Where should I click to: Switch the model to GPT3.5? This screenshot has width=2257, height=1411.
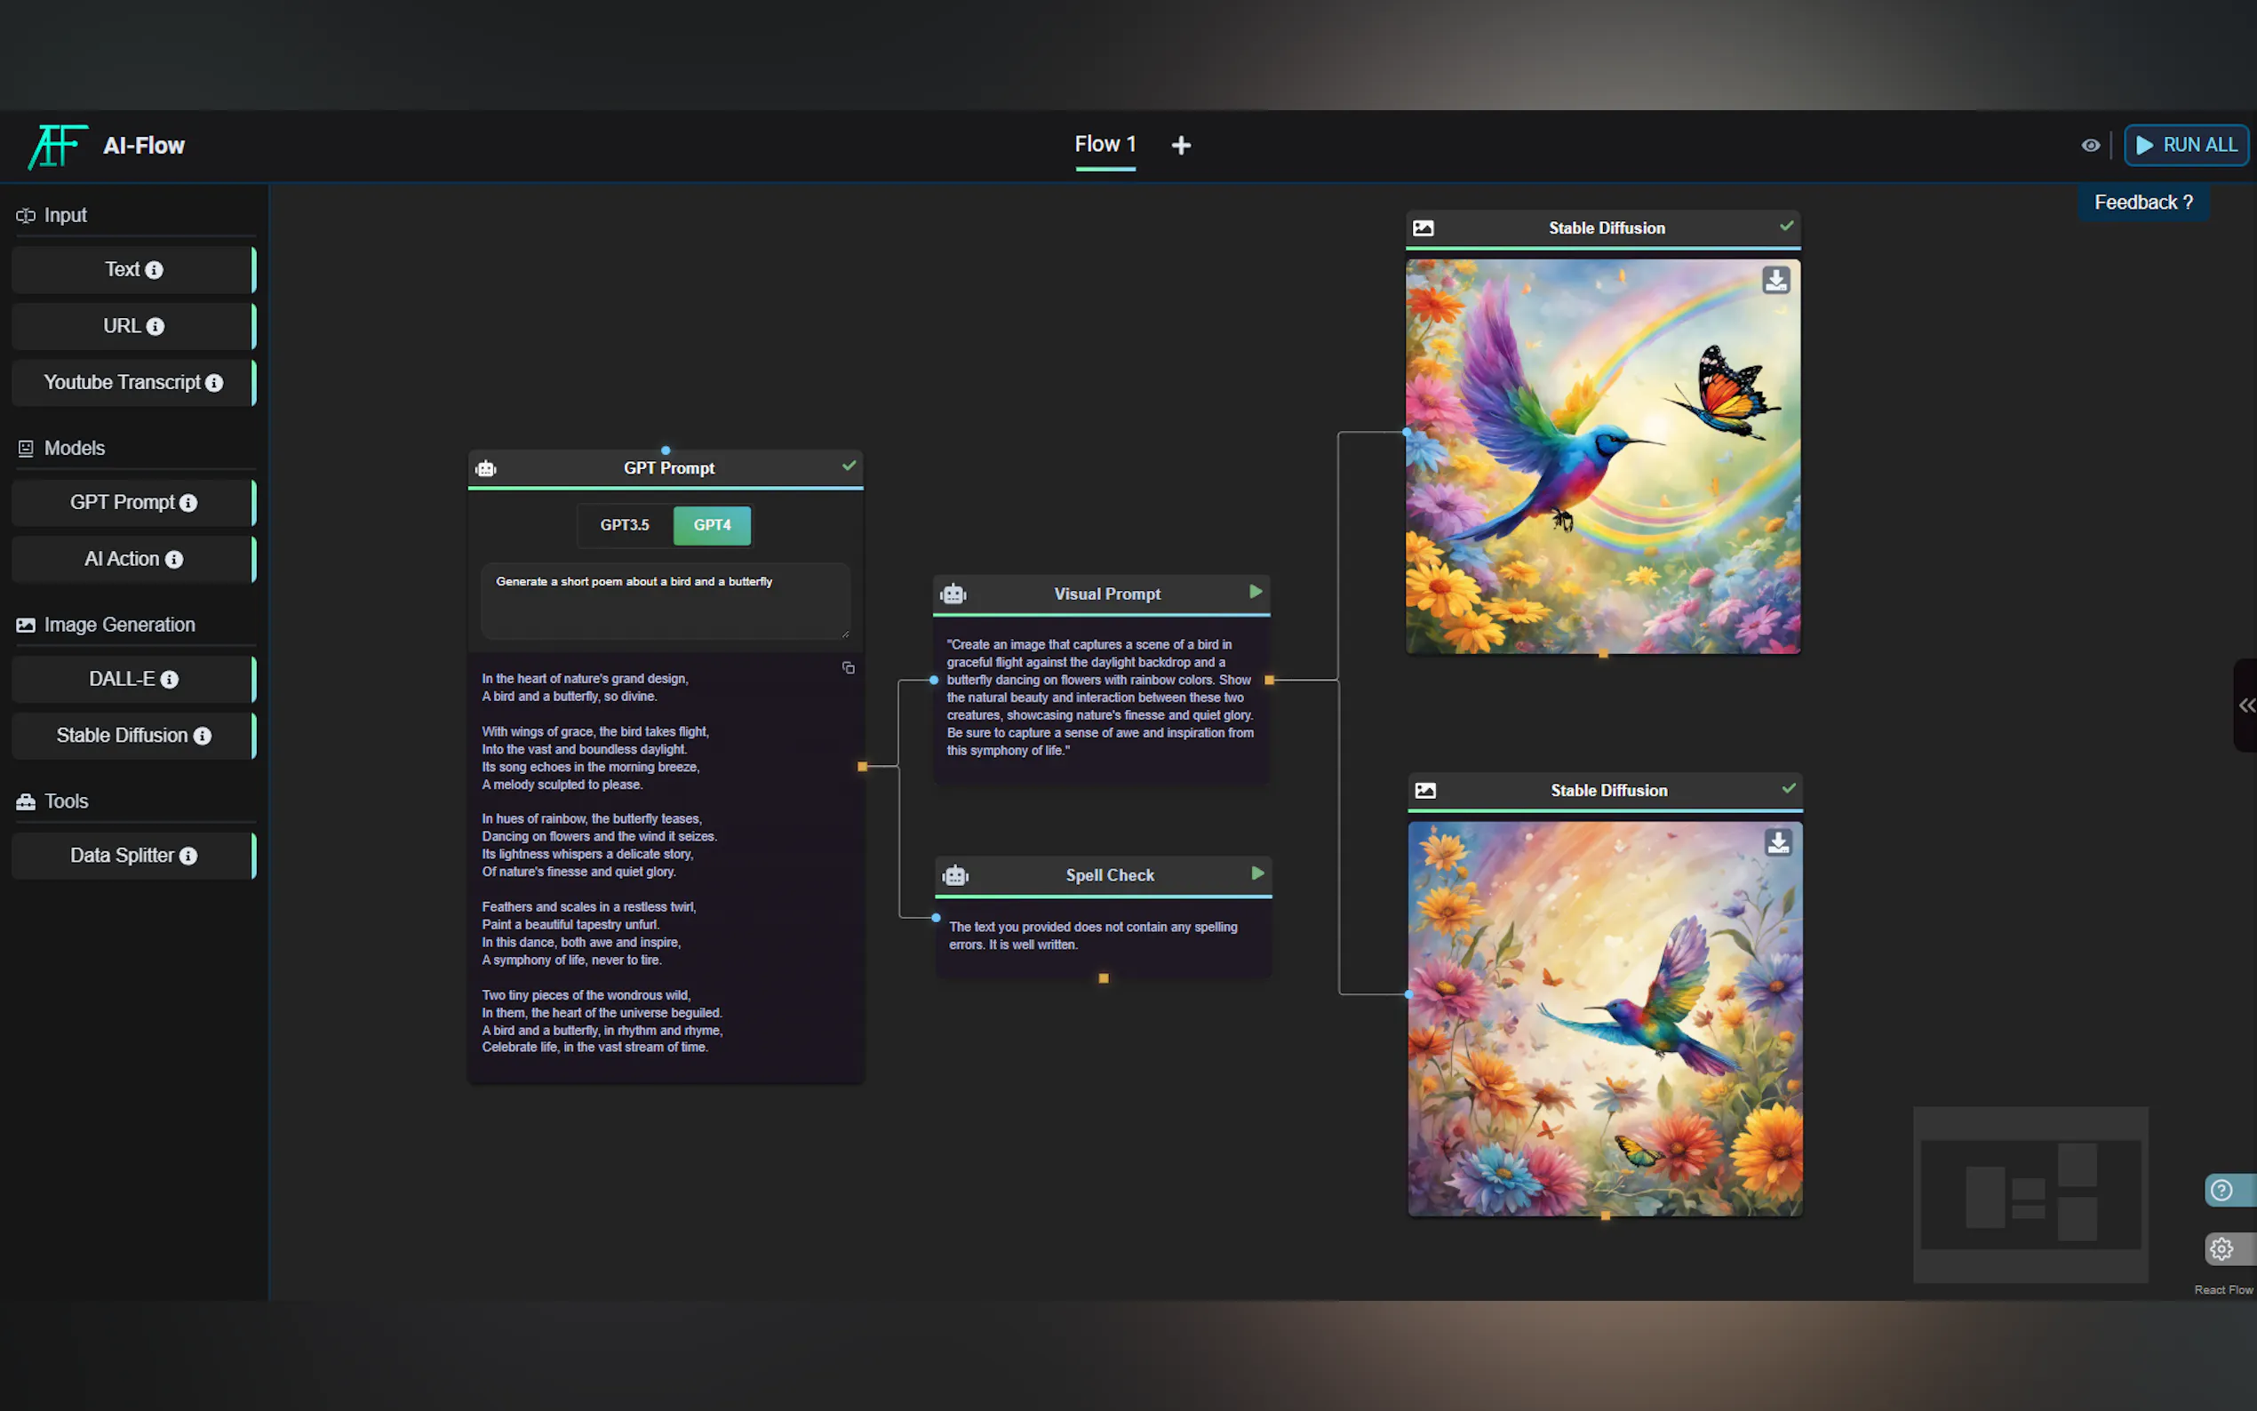click(x=624, y=525)
